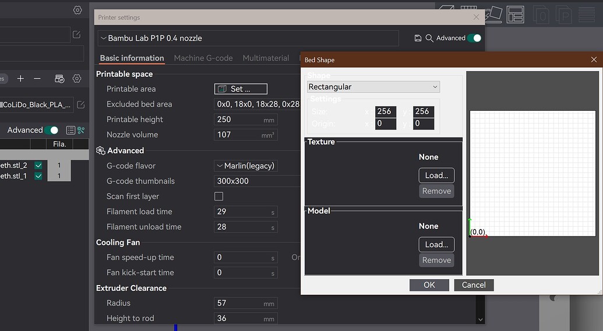
Task: Click the Height to rod field
Action: [x=245, y=318]
